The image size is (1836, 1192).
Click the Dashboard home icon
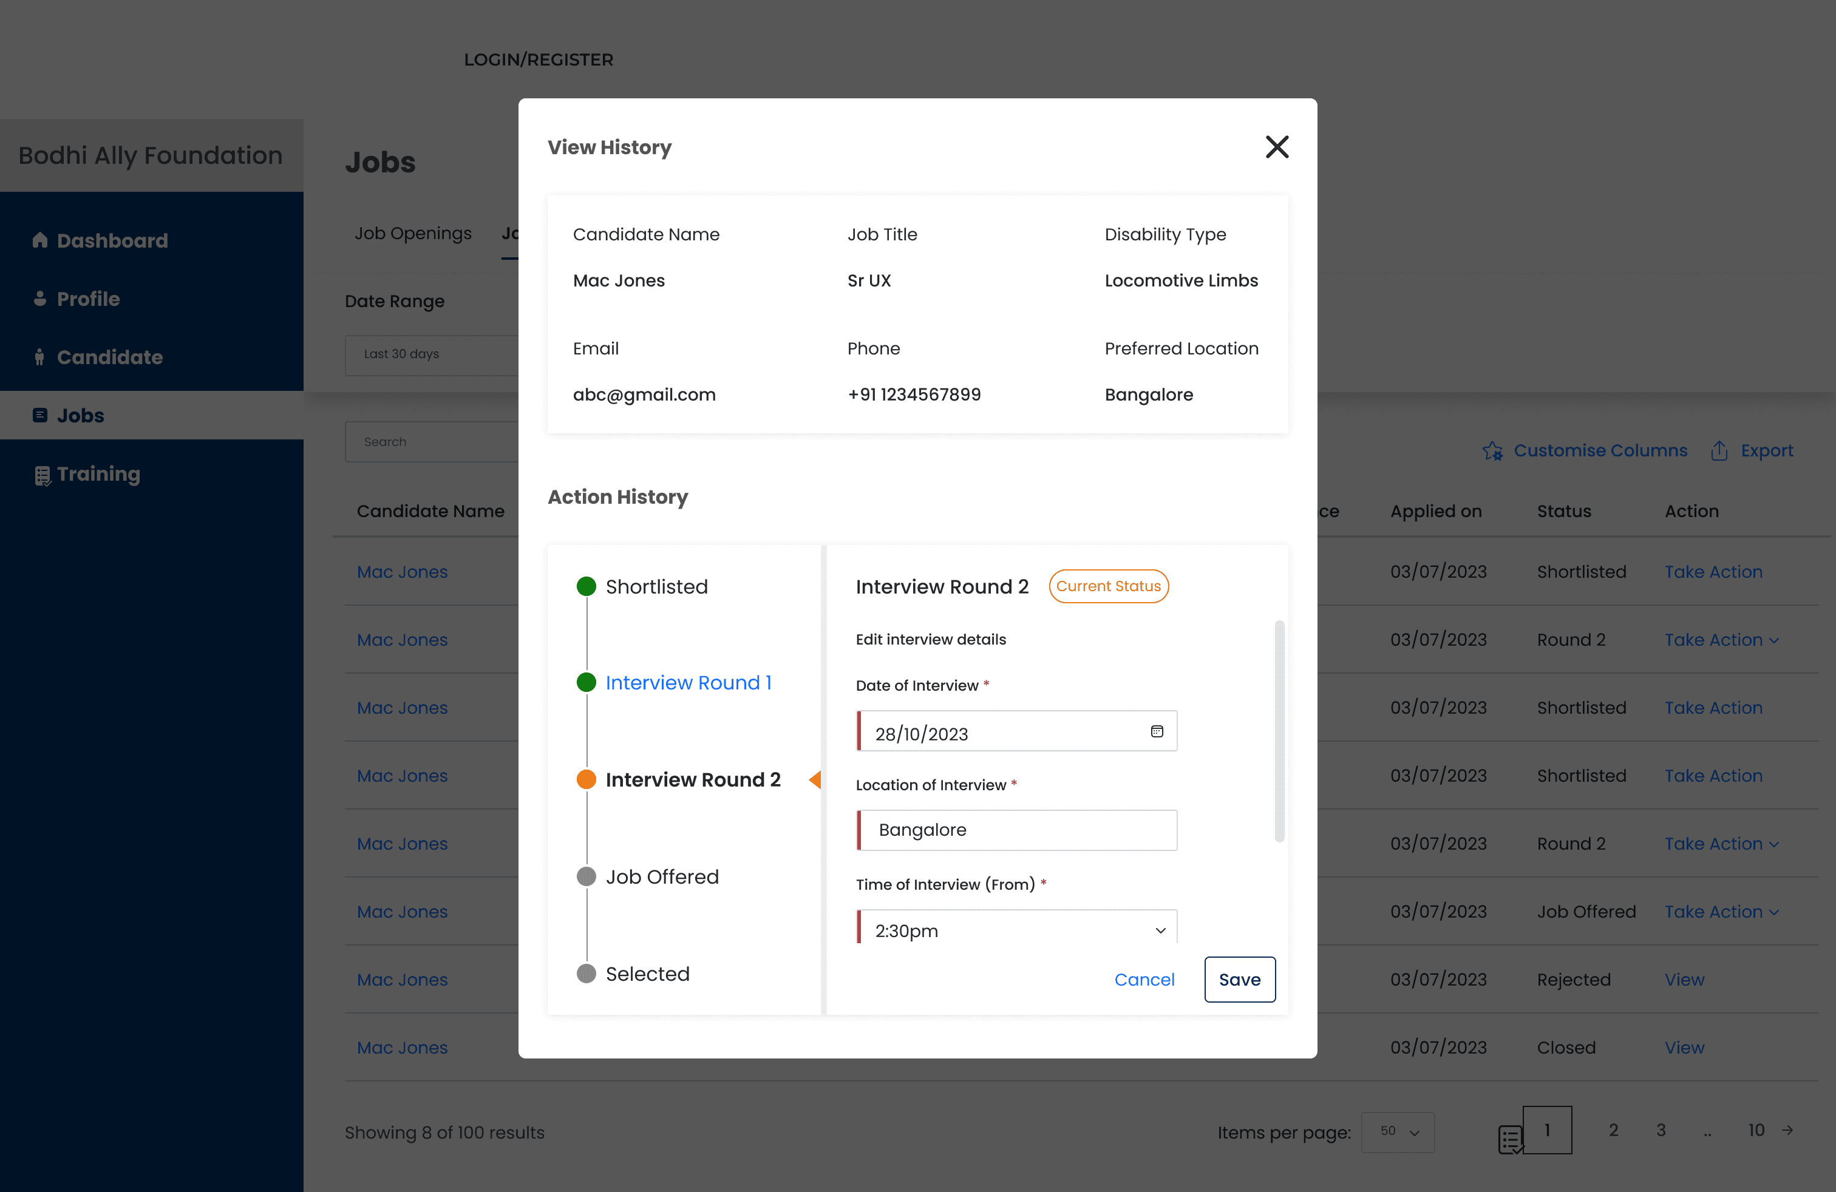pyautogui.click(x=39, y=240)
